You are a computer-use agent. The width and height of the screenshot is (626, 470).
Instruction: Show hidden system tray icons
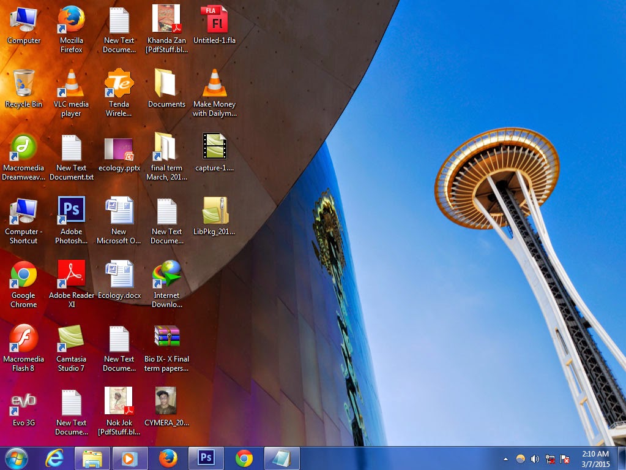[x=505, y=459]
